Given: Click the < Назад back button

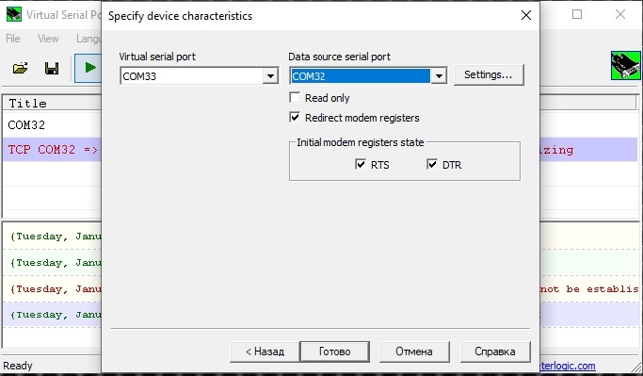Looking at the screenshot, I should click(265, 351).
